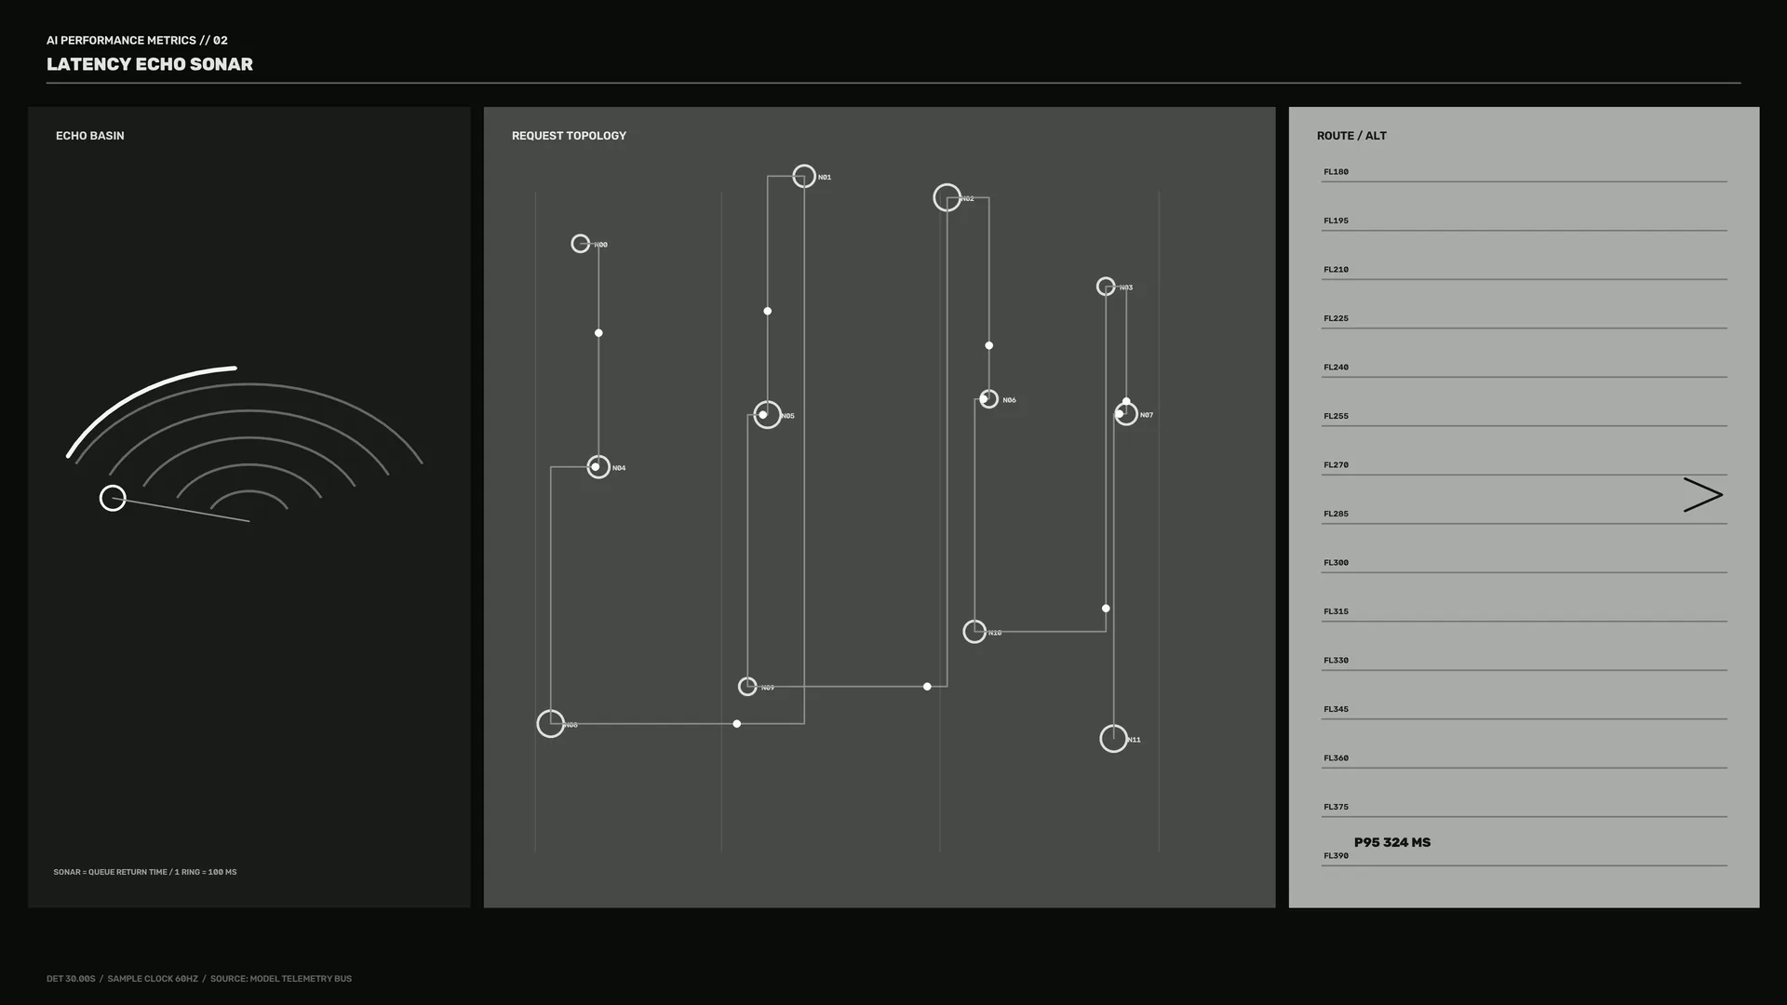The height and width of the screenshot is (1005, 1787).
Task: Click the AI PERFORMANCE METRICS // 02 label
Action: [137, 40]
